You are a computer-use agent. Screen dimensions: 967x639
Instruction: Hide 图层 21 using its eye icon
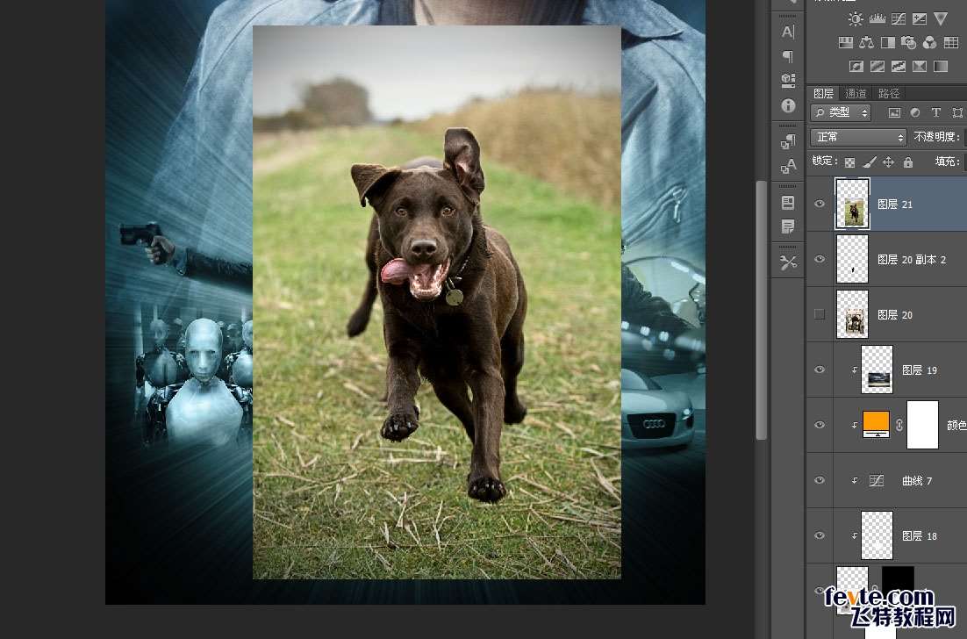pos(820,204)
